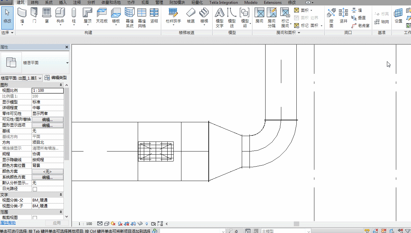The height and width of the screenshot is (233, 411).
Task: Select the 窗 window tool
Action: pos(47,16)
